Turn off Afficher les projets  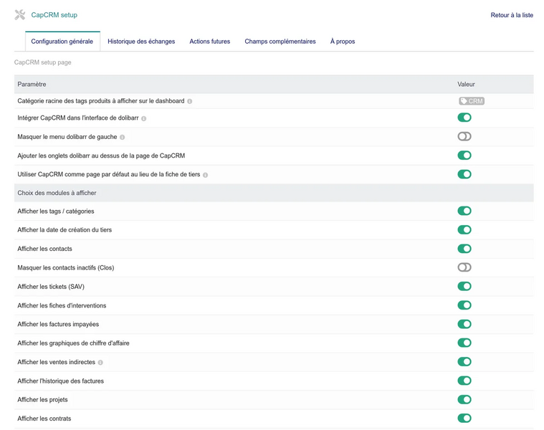[464, 399]
